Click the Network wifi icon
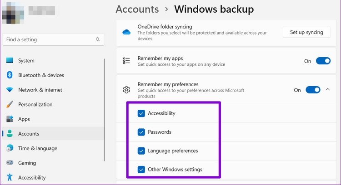Viewport: 341px width, 185px height. click(10, 90)
